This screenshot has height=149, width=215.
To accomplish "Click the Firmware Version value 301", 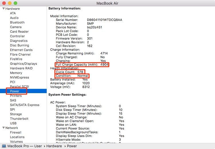I will [x=90, y=39].
